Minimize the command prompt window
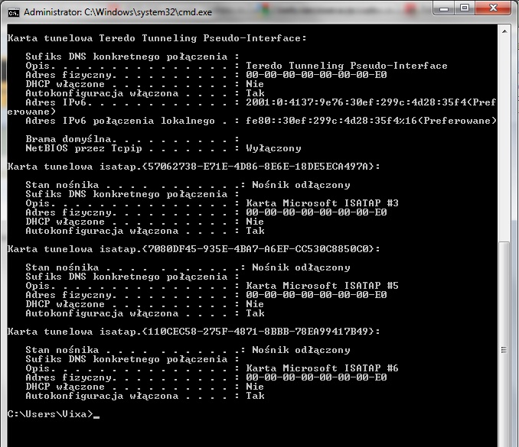The height and width of the screenshot is (447, 519). click(444, 8)
